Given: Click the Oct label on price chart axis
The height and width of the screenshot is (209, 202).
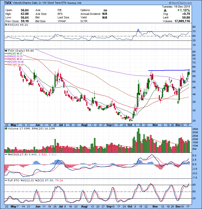Looking at the screenshot, I should [x=130, y=125].
